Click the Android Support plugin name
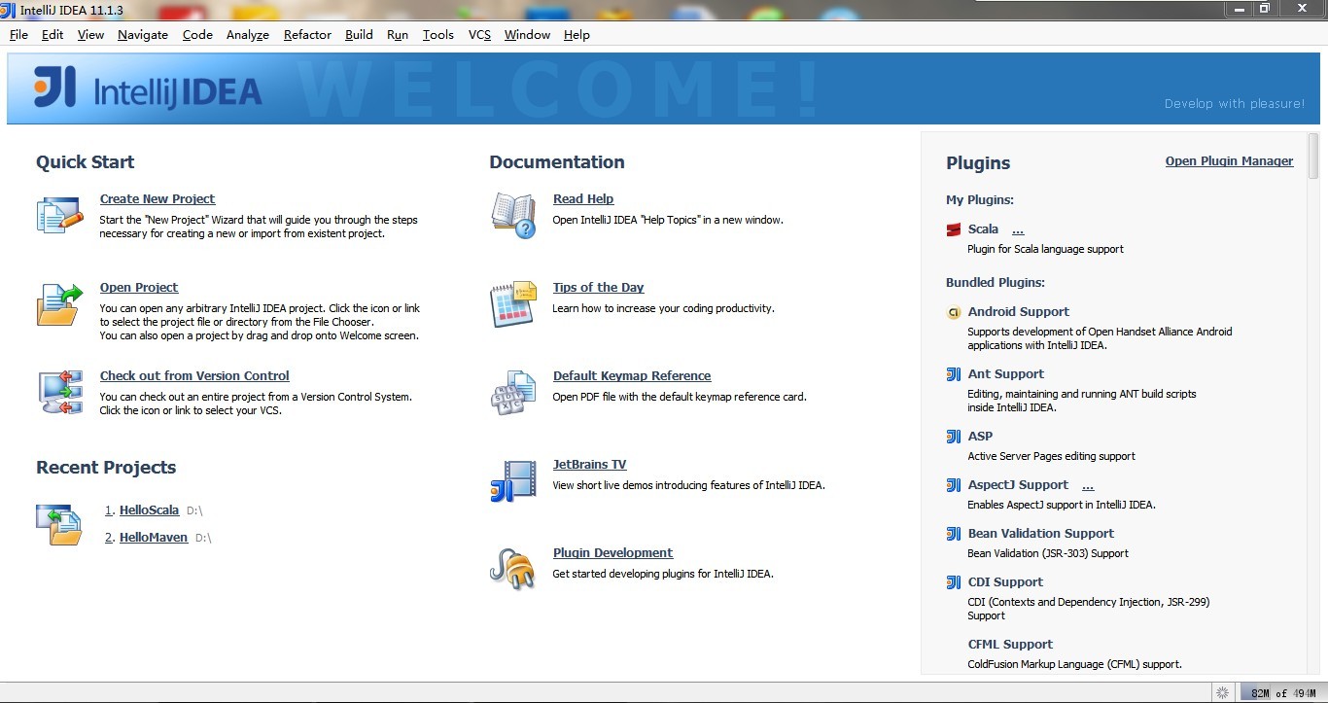1328x703 pixels. 1018,312
